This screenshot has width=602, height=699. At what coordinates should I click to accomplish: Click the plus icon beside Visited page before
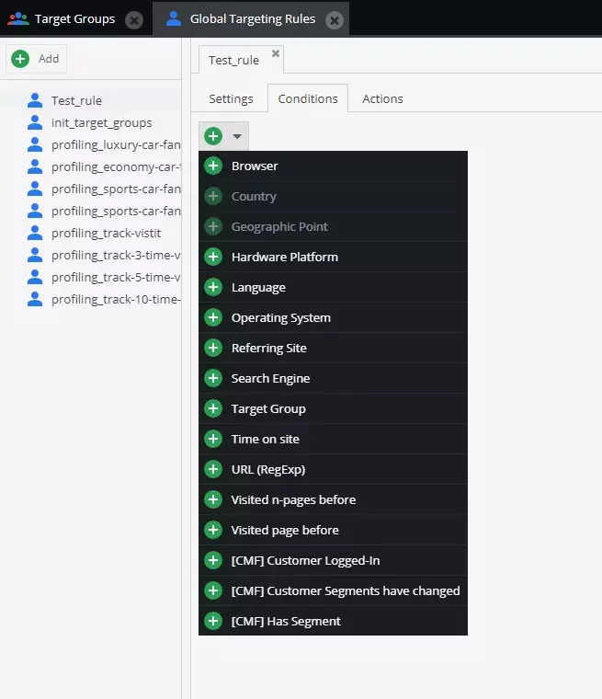tap(213, 530)
